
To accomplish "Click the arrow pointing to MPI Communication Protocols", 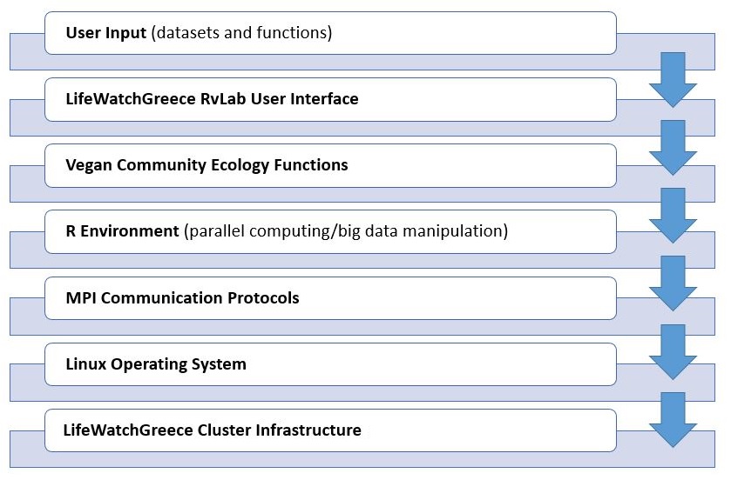I will click(673, 283).
